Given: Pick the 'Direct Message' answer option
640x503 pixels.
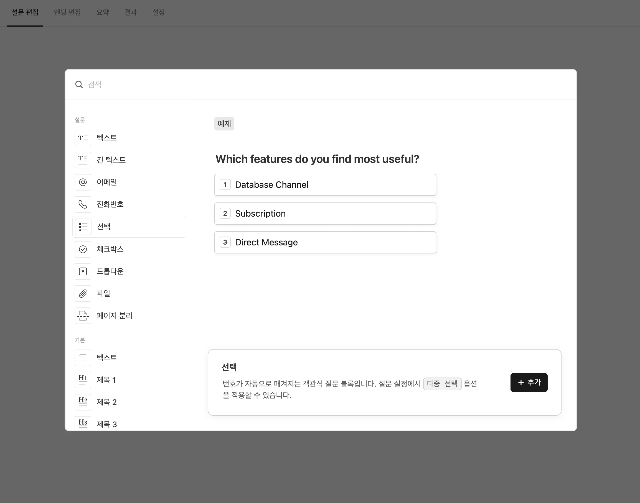Looking at the screenshot, I should (325, 242).
